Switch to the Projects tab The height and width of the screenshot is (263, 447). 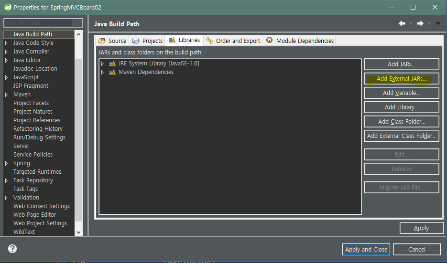(x=147, y=41)
